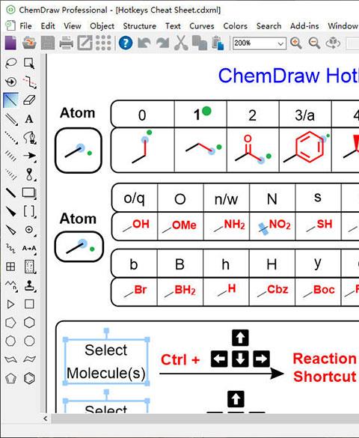
Task: Select the Benzene ring tool
Action: click(x=29, y=378)
